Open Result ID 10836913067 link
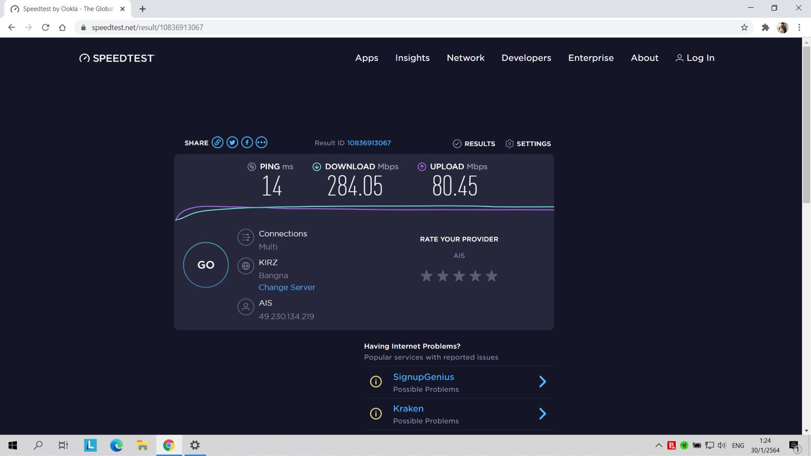811x456 pixels. coord(369,143)
